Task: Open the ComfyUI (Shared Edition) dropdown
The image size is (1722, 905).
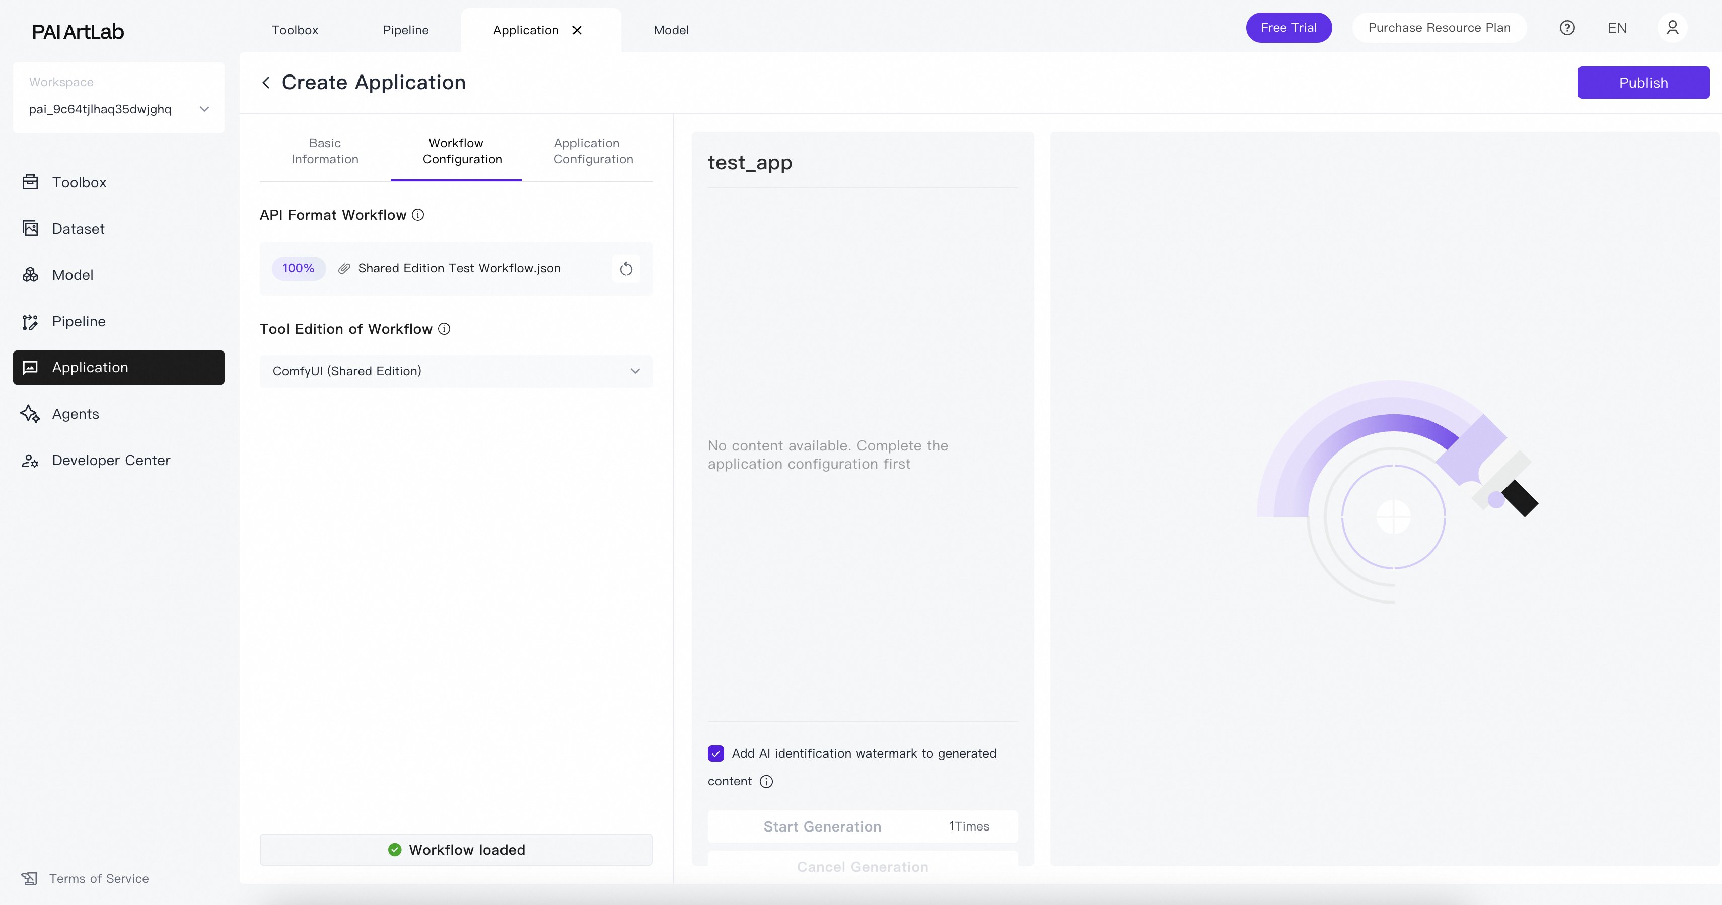Action: pos(455,371)
